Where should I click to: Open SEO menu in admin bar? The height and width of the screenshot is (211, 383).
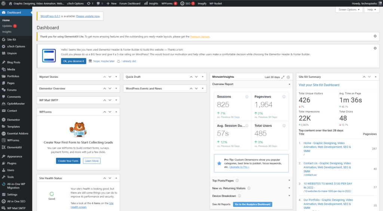[188, 3]
